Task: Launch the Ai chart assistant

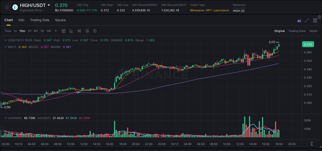Action: click(x=299, y=21)
